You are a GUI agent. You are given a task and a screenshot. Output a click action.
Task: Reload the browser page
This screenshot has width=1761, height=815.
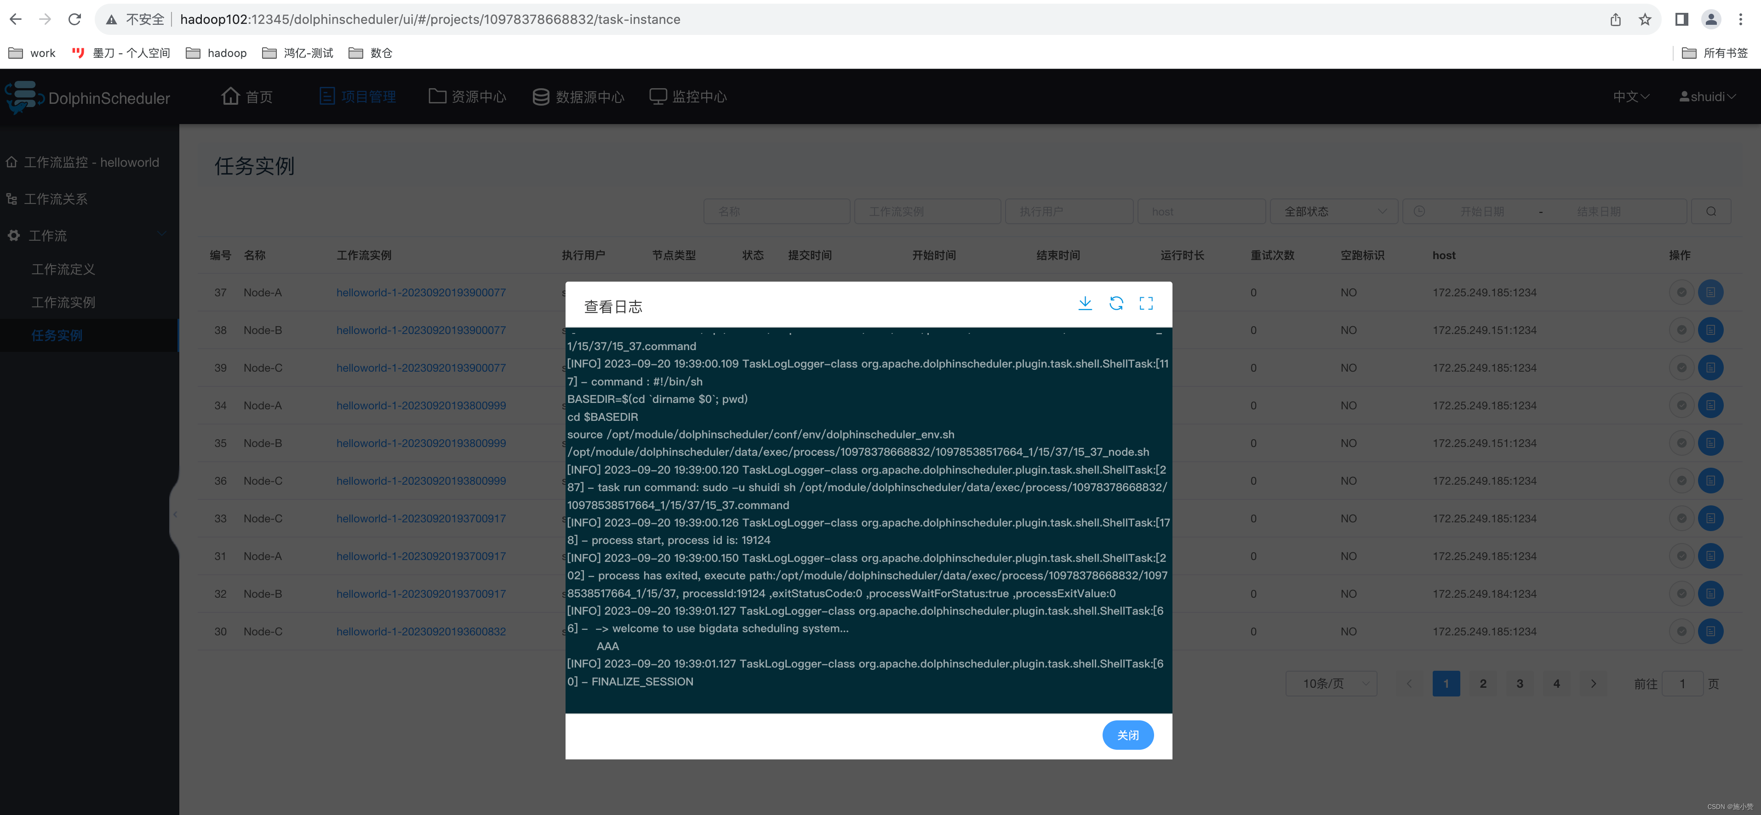[x=74, y=19]
